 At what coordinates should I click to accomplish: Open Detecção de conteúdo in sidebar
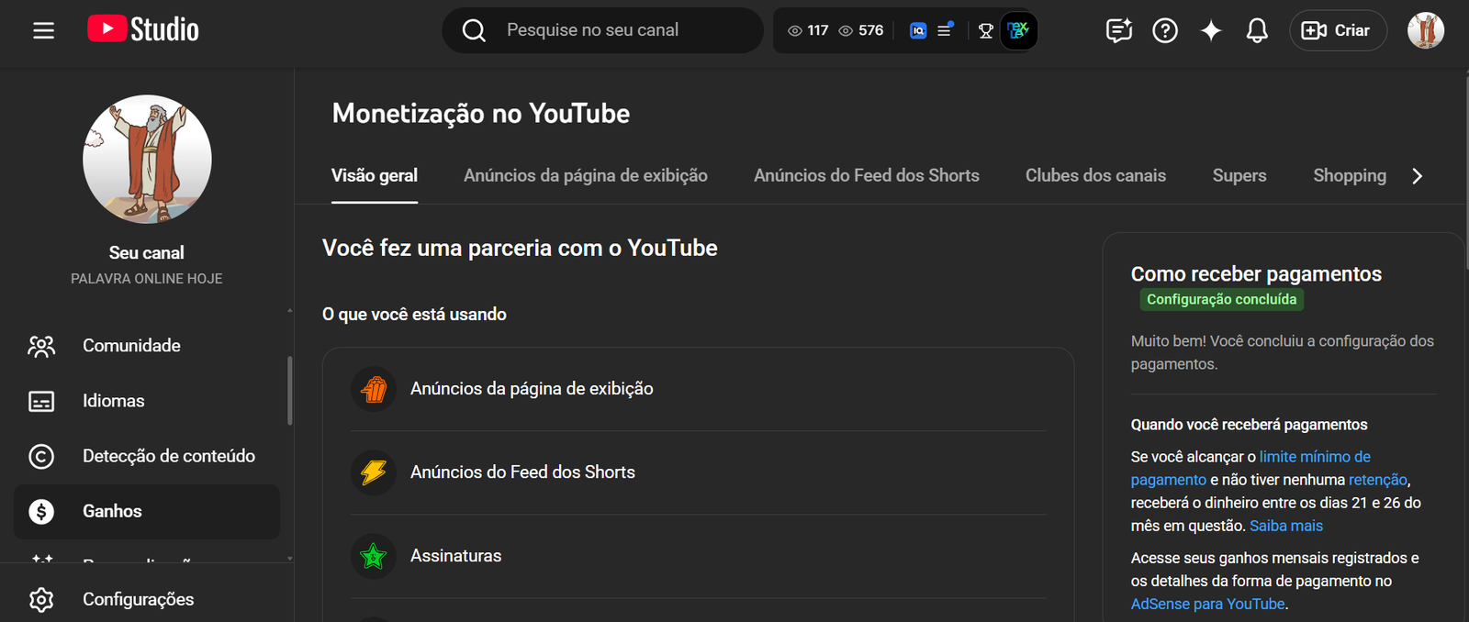[147, 456]
